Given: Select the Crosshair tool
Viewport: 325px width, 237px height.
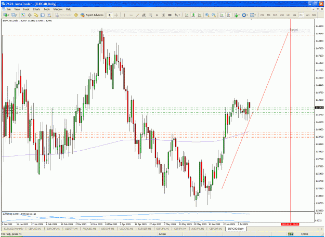Looking at the screenshot, I should coord(116,15).
